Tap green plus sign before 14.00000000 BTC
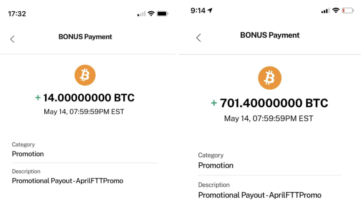 click(38, 98)
